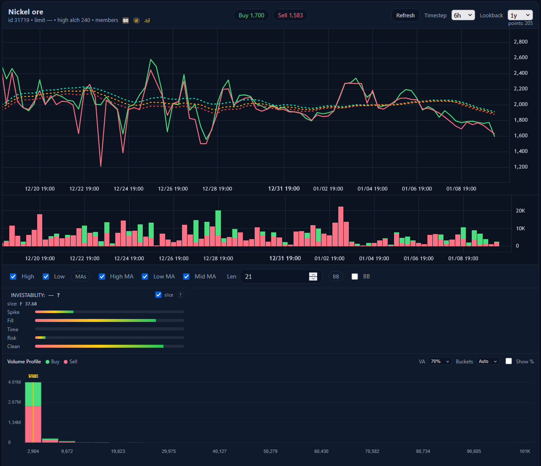Expand the VA 70% dropdown
Image resolution: width=541 pixels, height=466 pixels.
click(x=440, y=361)
